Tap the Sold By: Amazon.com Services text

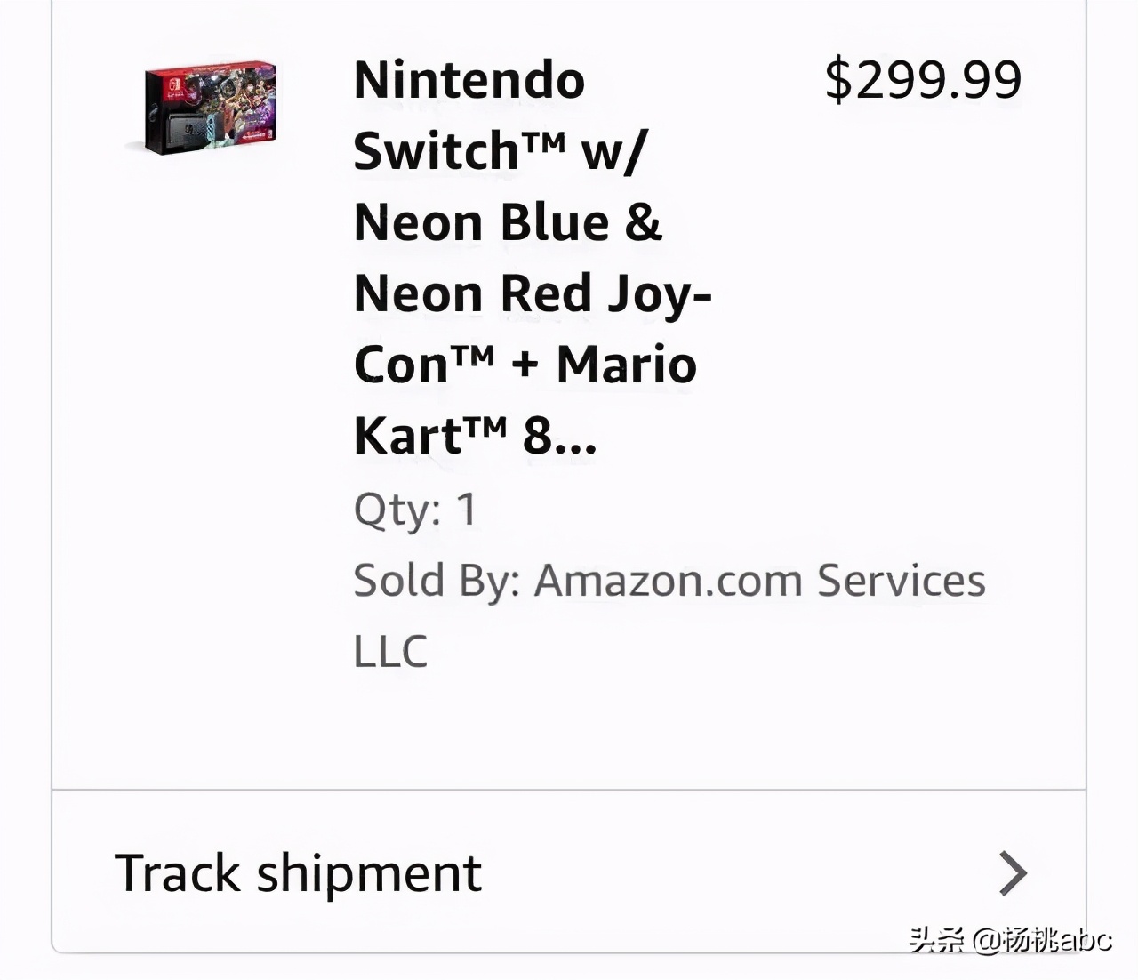(669, 581)
